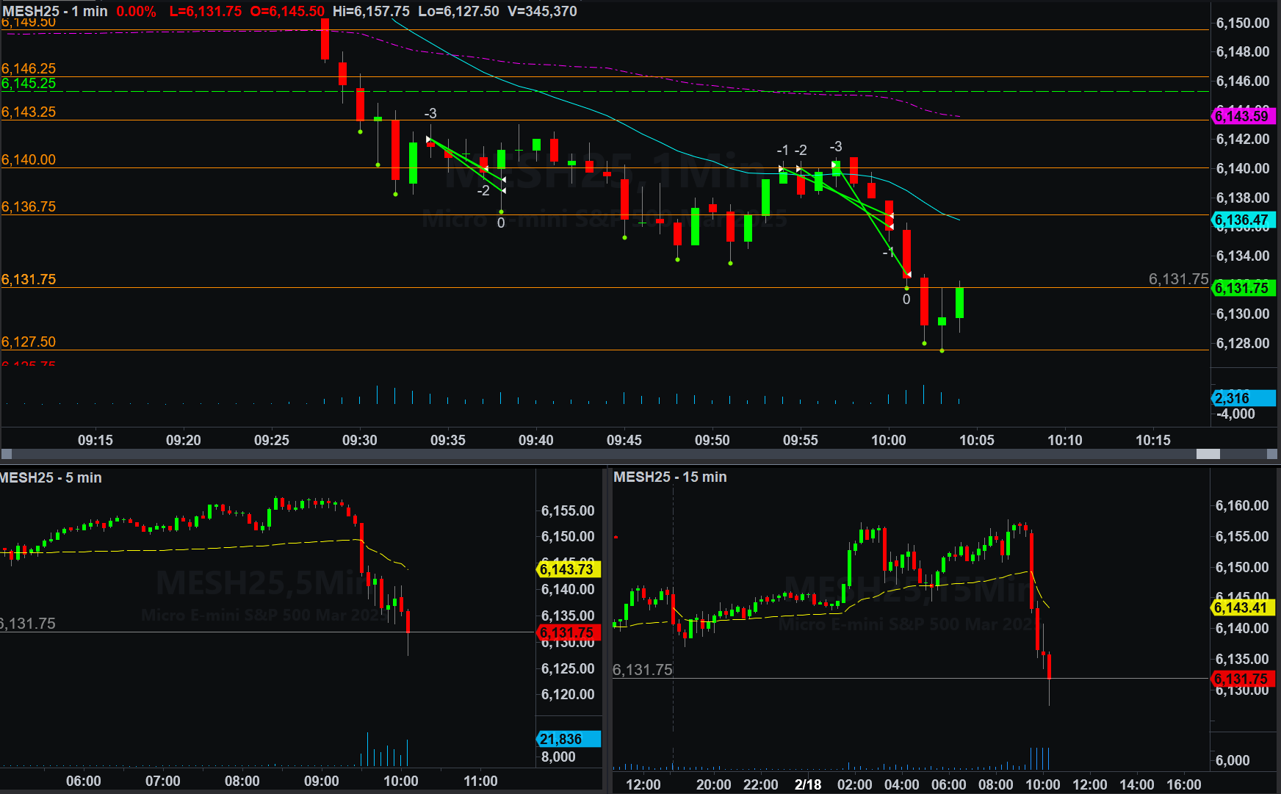Image resolution: width=1281 pixels, height=794 pixels.
Task: Select the MESH25 - 15 min chart title
Action: [670, 477]
